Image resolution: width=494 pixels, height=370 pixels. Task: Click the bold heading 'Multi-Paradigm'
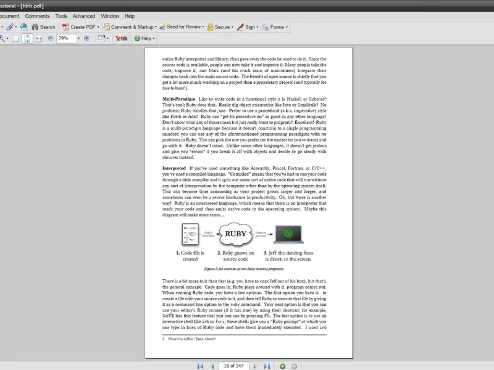coord(179,99)
